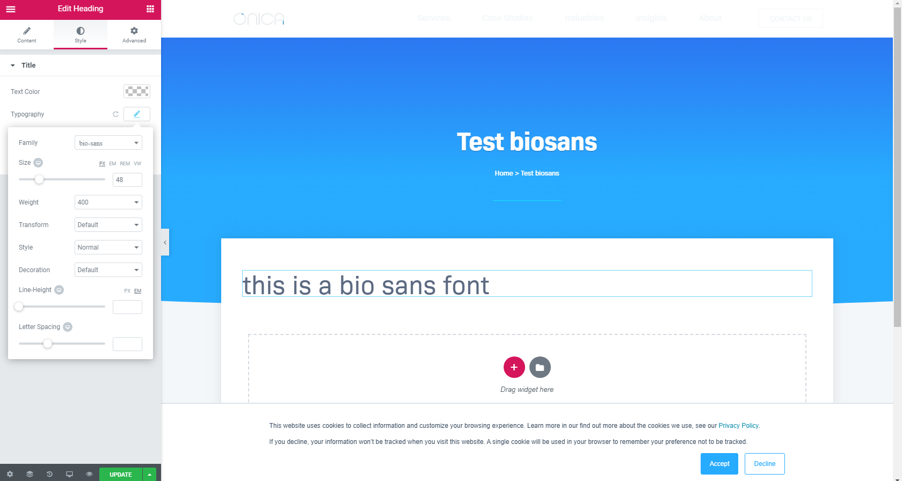Reset typography with the circular arrow icon
The image size is (902, 481).
click(x=115, y=114)
